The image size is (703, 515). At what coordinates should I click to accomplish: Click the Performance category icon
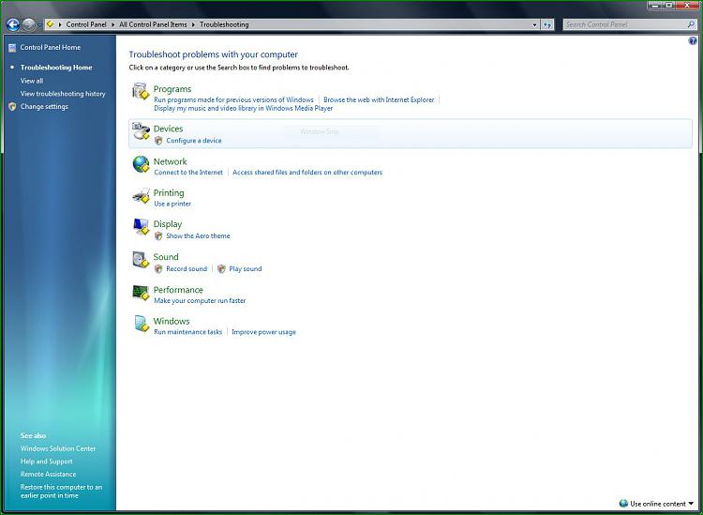(141, 293)
